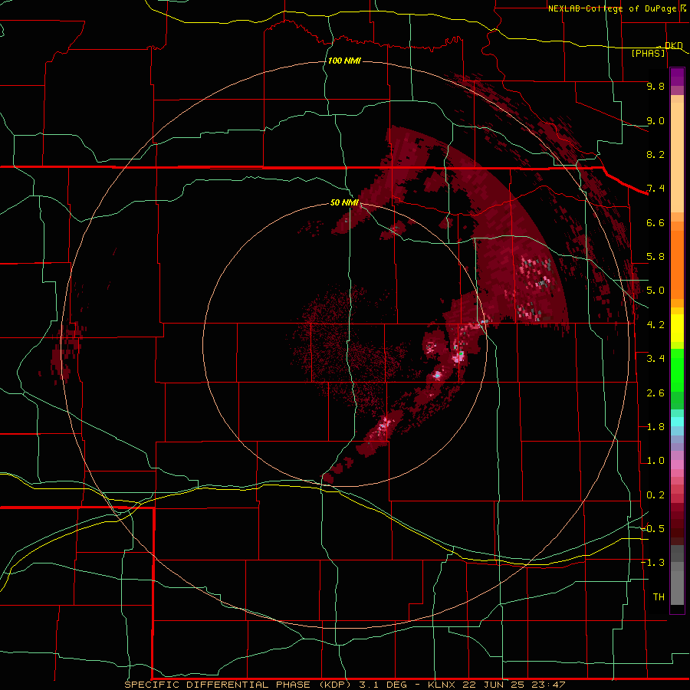Click the 23:47 timestamp in the caption
This screenshot has width=690, height=690.
click(547, 685)
